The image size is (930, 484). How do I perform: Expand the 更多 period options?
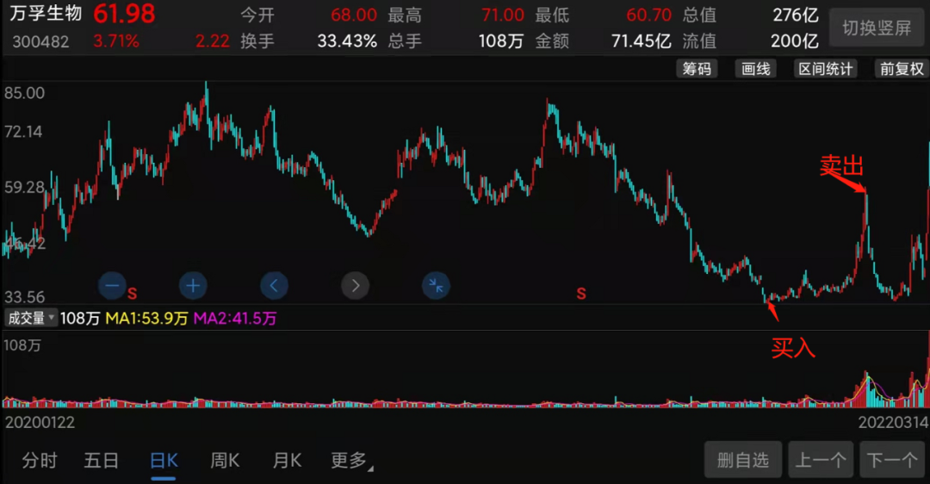(351, 460)
